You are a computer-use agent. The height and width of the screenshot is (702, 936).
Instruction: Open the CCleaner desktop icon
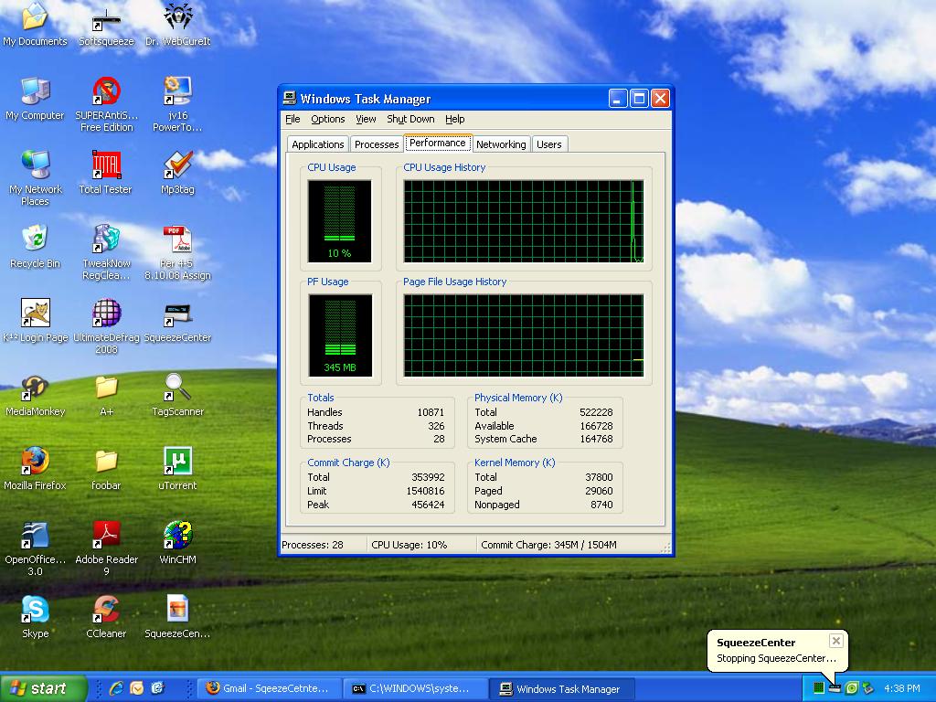click(x=106, y=609)
